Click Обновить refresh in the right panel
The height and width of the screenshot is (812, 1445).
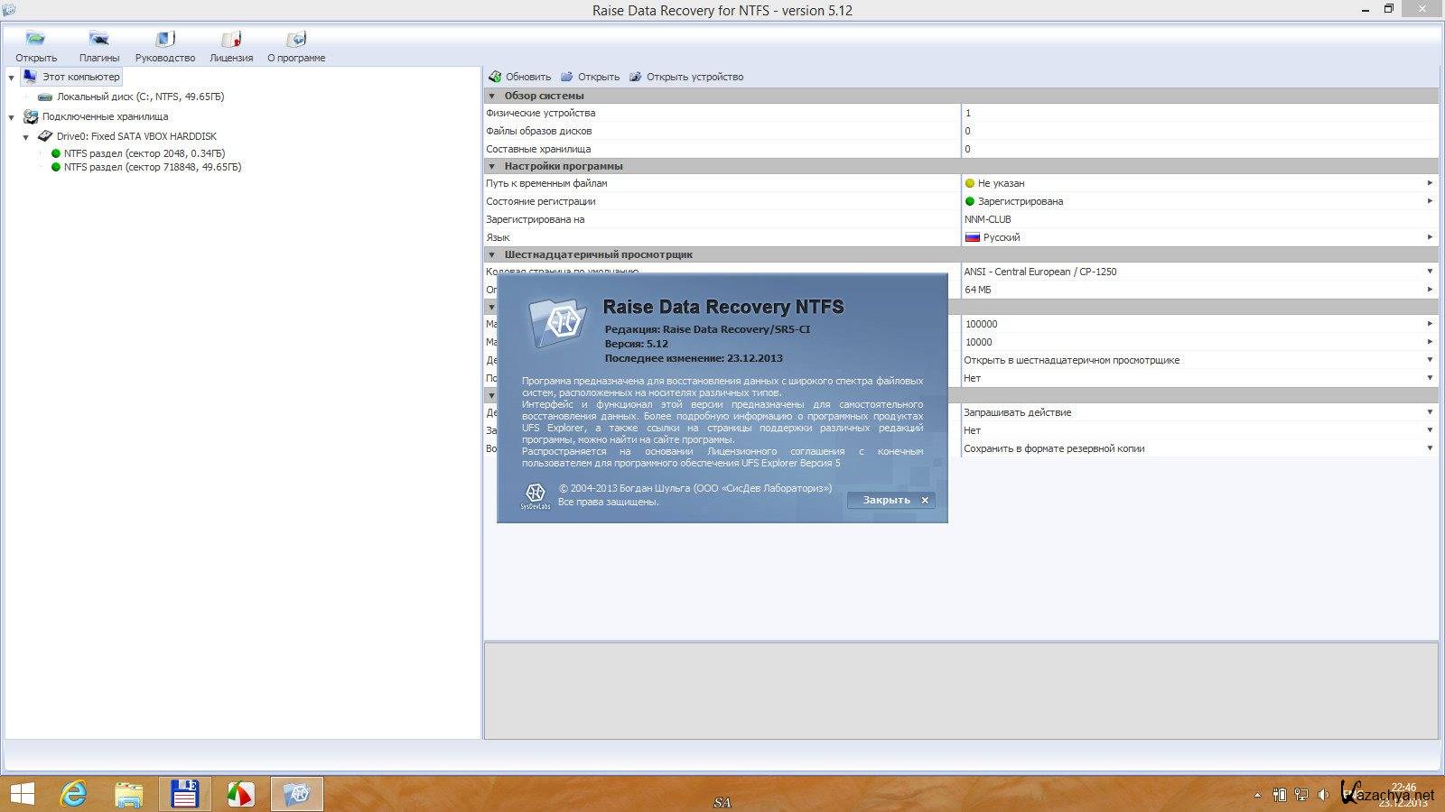click(x=519, y=78)
